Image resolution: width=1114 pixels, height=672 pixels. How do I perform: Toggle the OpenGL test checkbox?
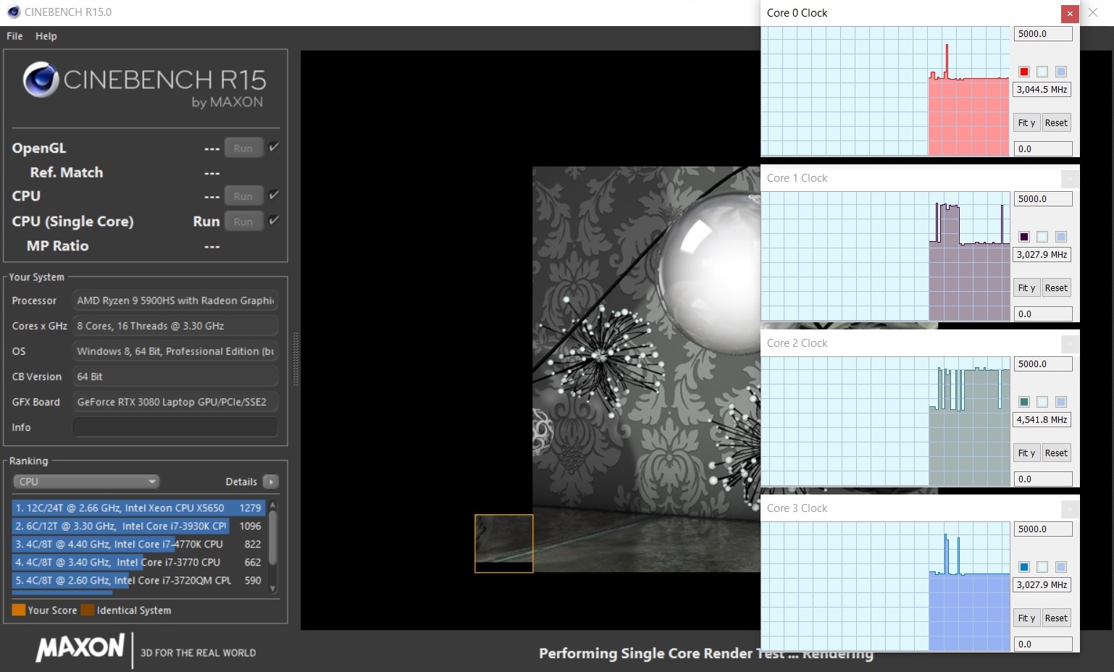click(x=274, y=147)
